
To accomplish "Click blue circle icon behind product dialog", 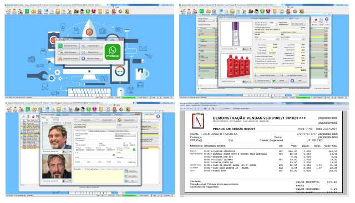I will coord(327,20).
